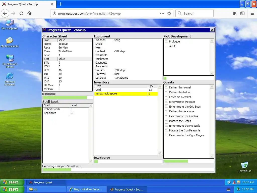
Task: Click Spell Book scrollbar up arrow
Action: [91, 106]
